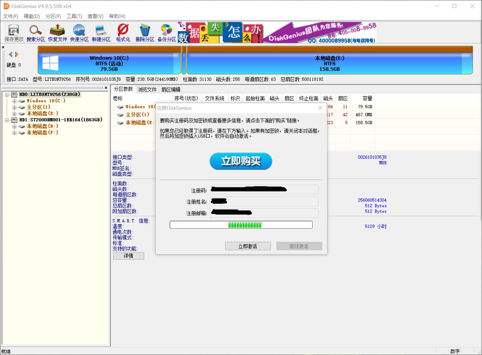
Task: Click the green activation progress bar
Action: click(241, 225)
